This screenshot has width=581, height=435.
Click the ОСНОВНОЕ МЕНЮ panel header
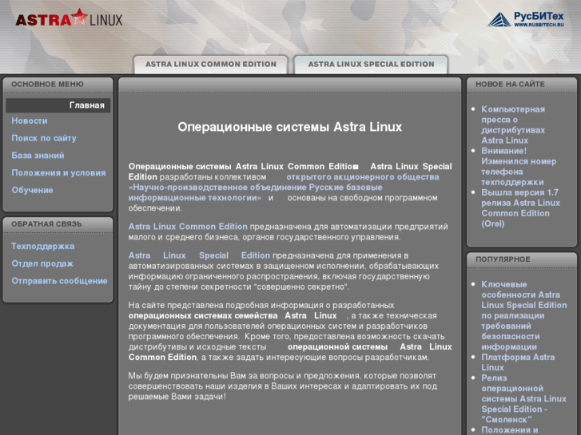(47, 84)
